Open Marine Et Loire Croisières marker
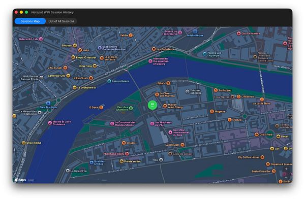The width and height of the screenshot is (305, 200). point(50,123)
